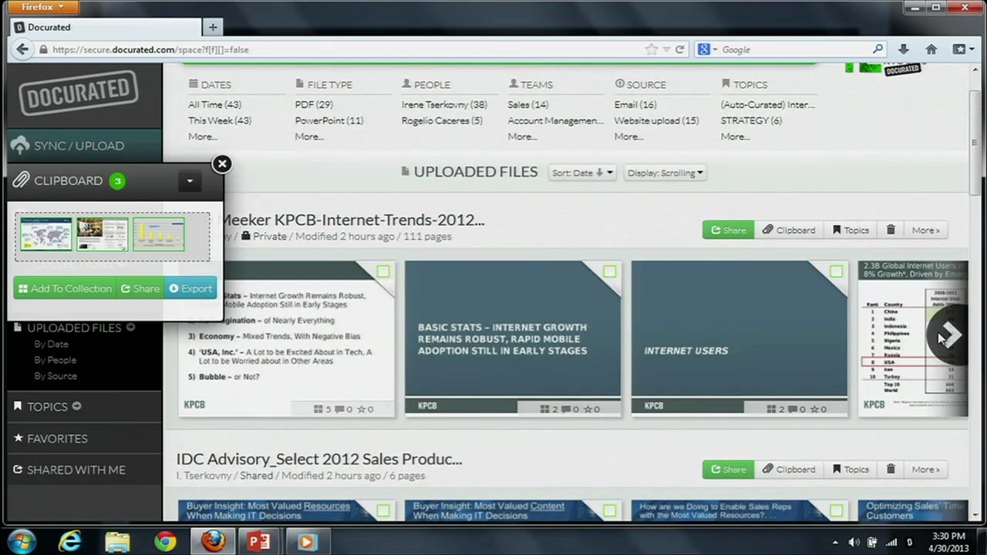This screenshot has height=555, width=987.
Task: Filter by This Week (43)
Action: [x=220, y=120]
